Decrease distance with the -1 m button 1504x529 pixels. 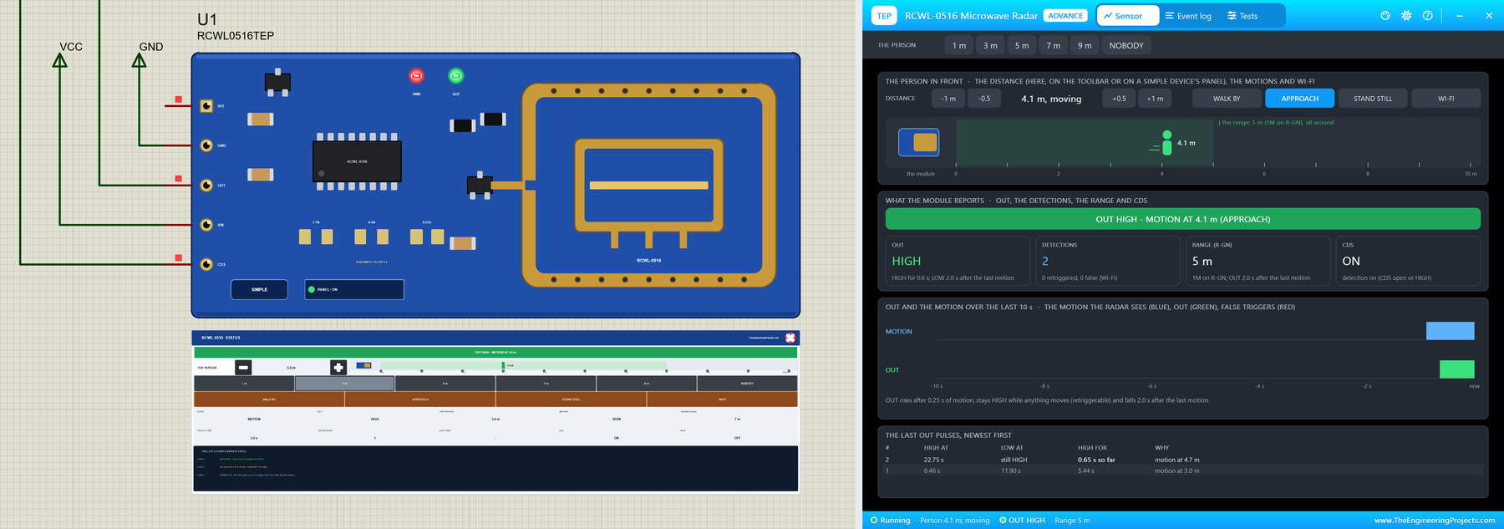tap(948, 99)
